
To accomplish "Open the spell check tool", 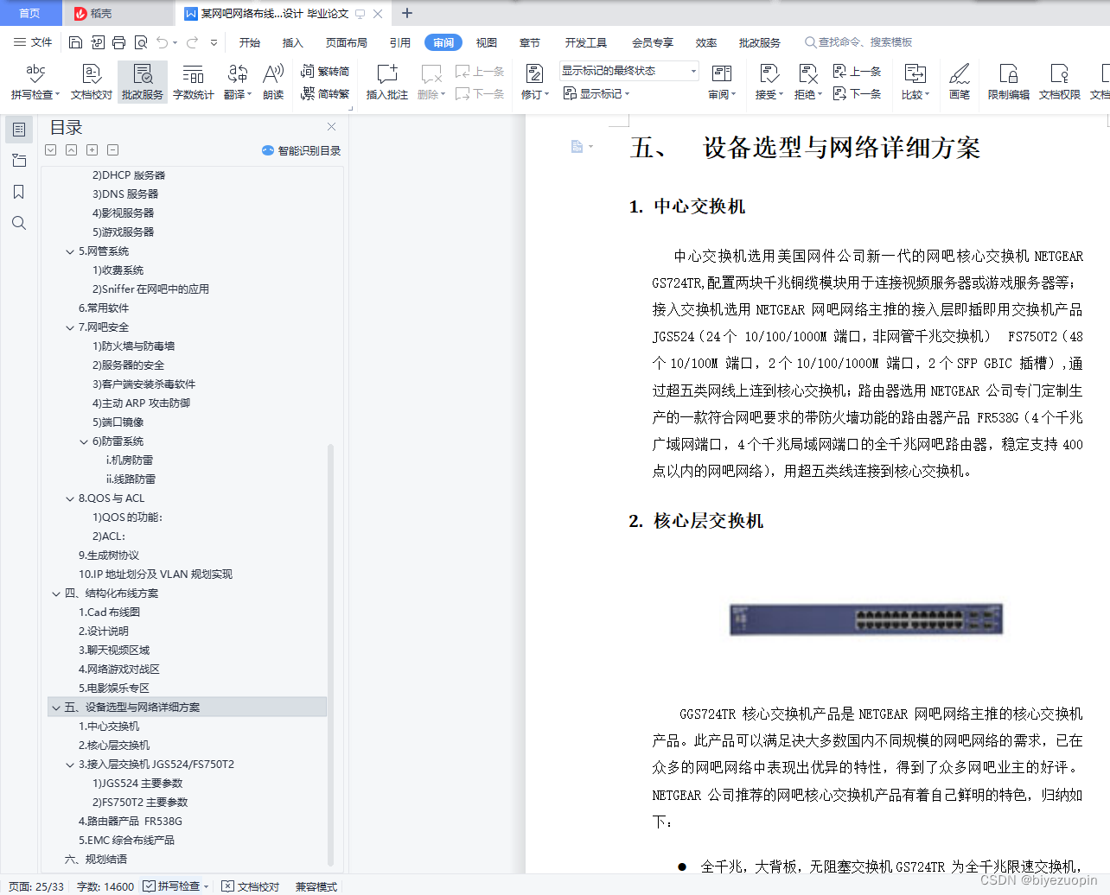I will (x=35, y=82).
